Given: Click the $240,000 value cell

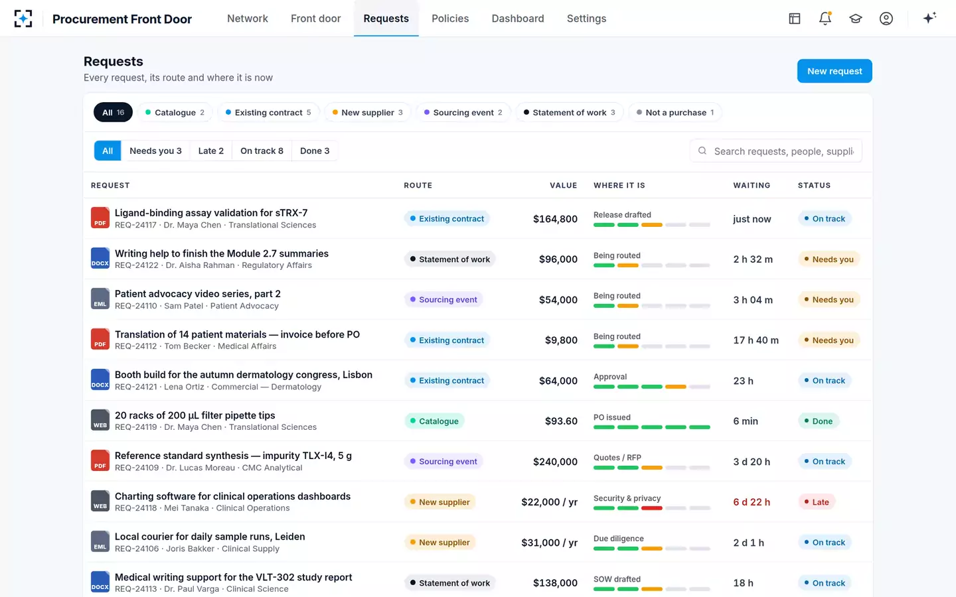Looking at the screenshot, I should (555, 462).
